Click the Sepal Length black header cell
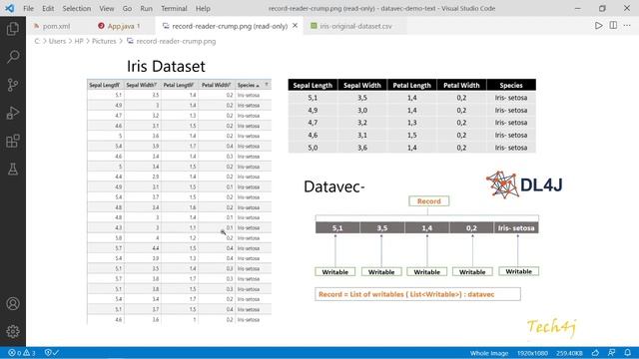Screen dimensions: 639x359 coord(313,85)
